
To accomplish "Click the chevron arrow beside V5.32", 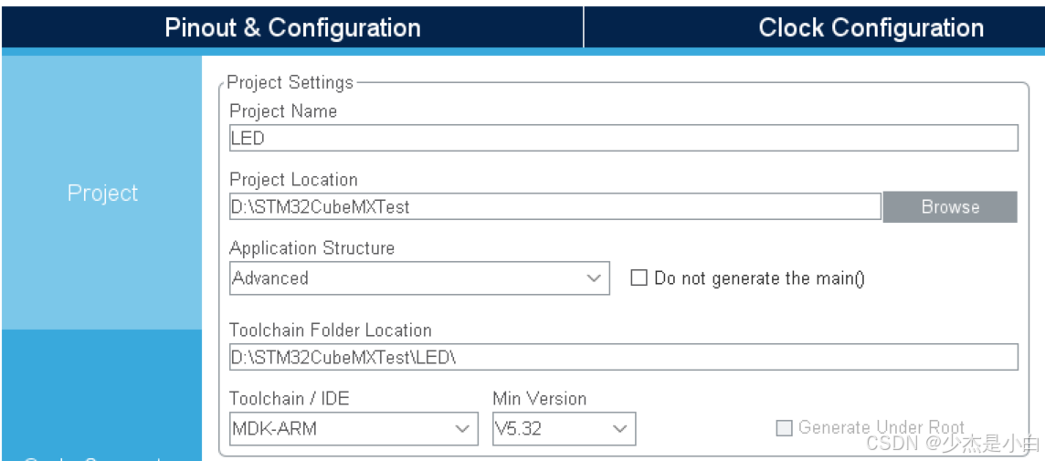I will pyautogui.click(x=620, y=428).
